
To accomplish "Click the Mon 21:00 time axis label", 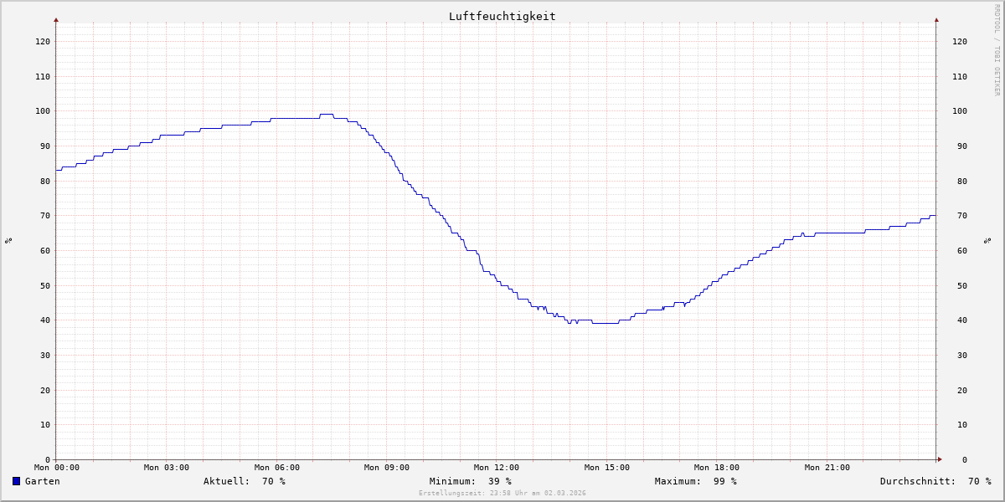I will tap(827, 468).
